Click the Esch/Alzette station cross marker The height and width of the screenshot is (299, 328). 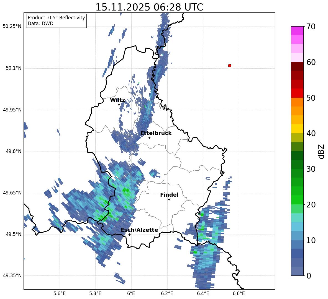[x=129, y=235]
